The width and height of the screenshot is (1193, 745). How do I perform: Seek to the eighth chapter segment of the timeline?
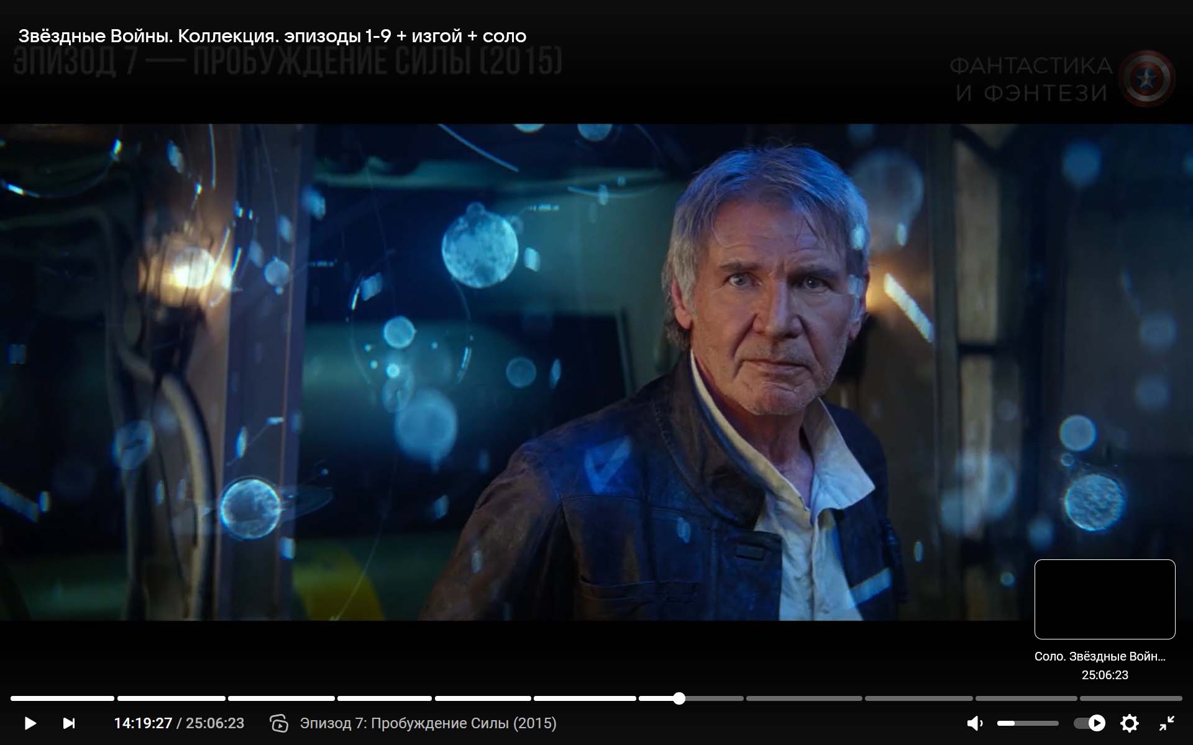coord(804,698)
